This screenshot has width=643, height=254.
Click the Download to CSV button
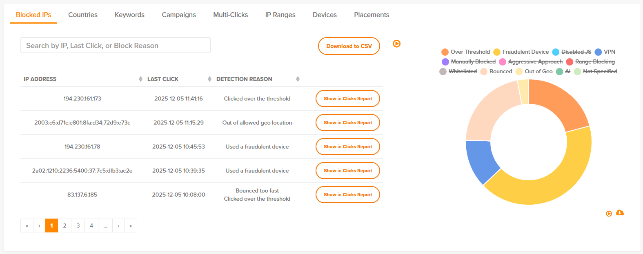point(349,46)
